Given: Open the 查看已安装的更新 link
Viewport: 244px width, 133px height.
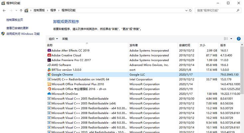Looking at the screenshot, I should coord(17,28).
